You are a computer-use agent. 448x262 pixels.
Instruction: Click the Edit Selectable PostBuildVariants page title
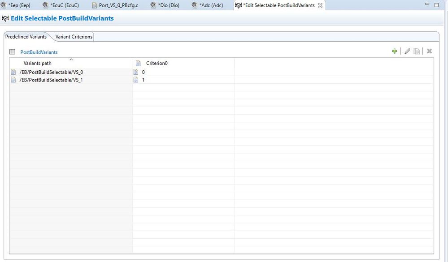[x=62, y=18]
